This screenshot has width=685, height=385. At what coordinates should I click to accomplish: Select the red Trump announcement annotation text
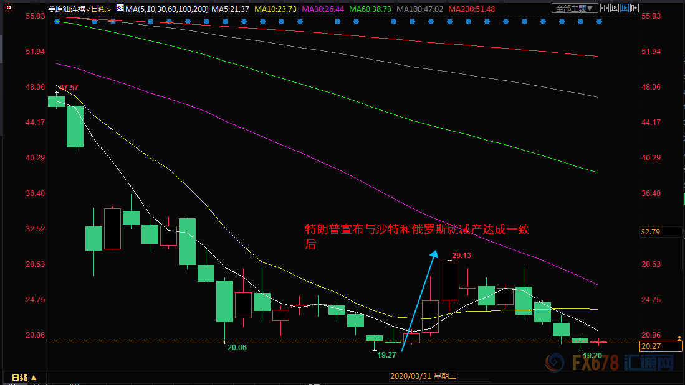(416, 236)
